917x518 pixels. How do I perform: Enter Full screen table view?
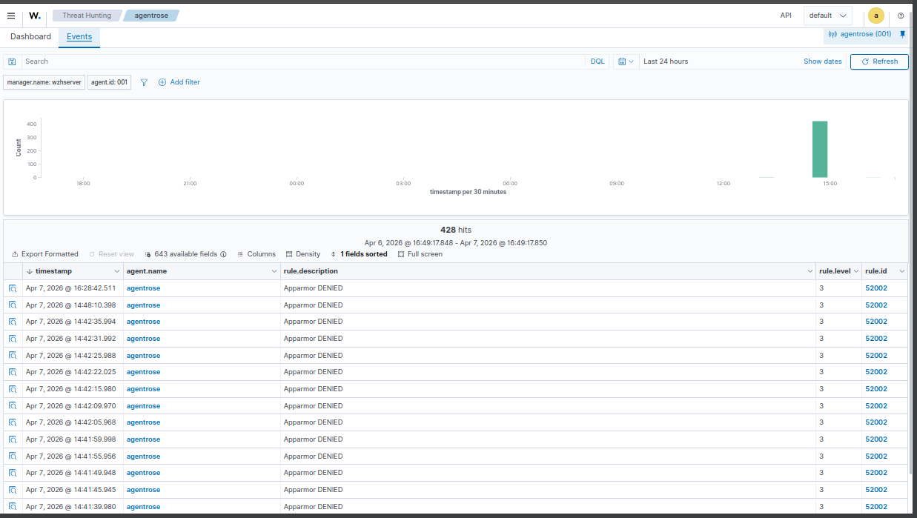point(420,254)
